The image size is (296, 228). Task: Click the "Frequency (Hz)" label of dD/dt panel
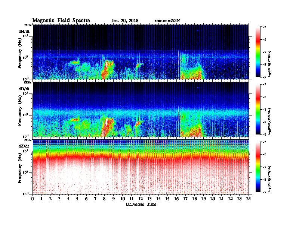(x=20, y=111)
